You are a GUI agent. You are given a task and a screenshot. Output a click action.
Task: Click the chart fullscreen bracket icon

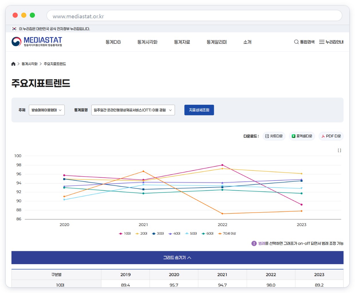coord(339,150)
